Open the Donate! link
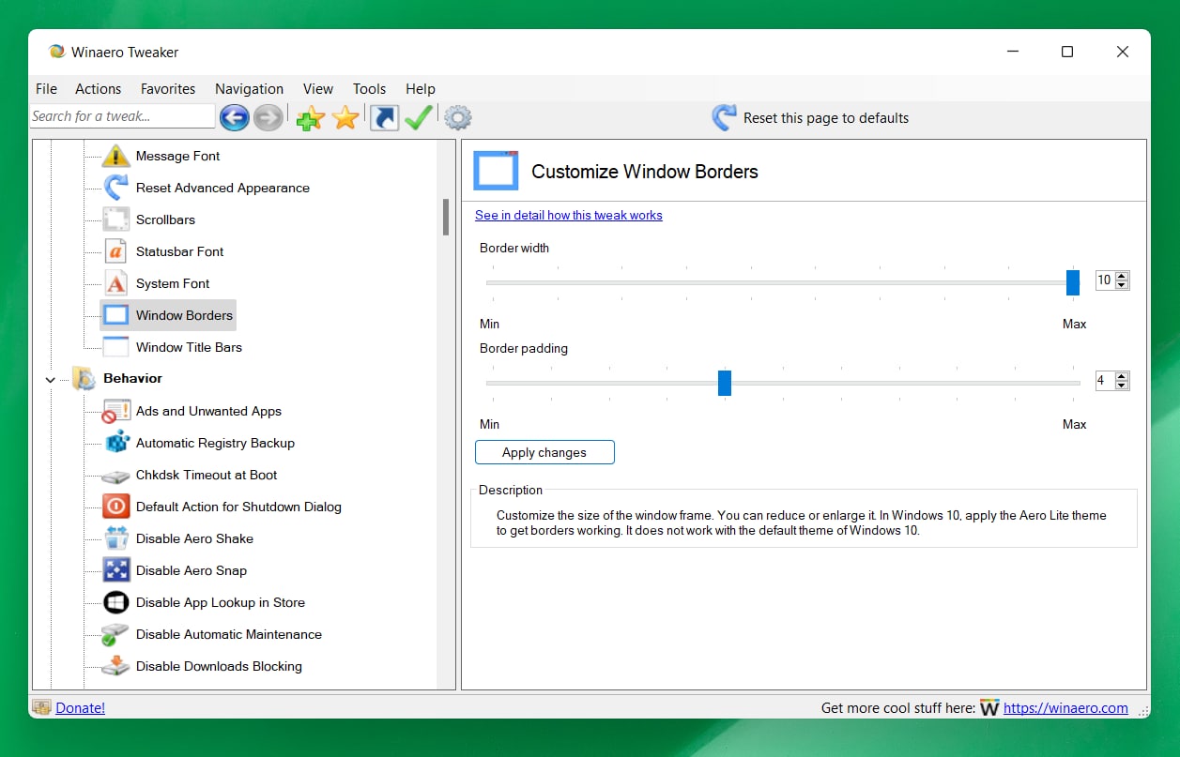Image resolution: width=1180 pixels, height=757 pixels. coord(81,708)
